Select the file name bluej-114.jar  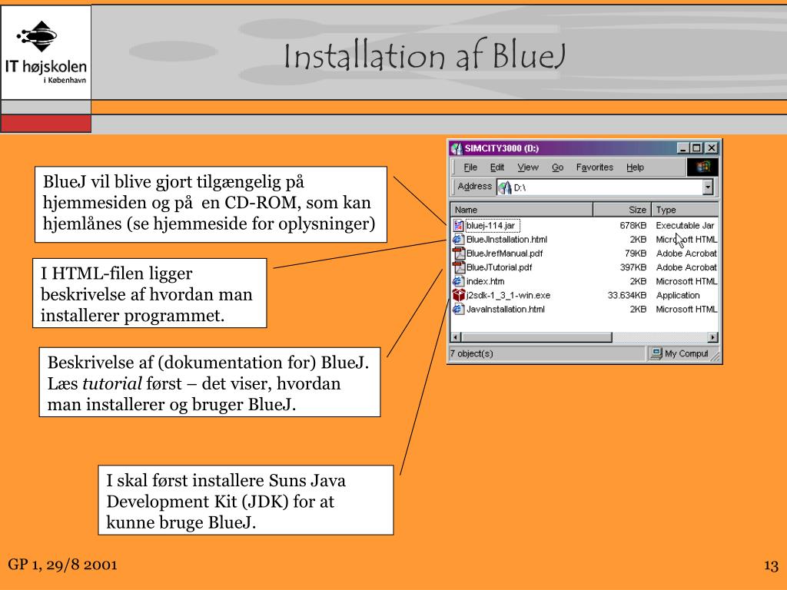491,226
